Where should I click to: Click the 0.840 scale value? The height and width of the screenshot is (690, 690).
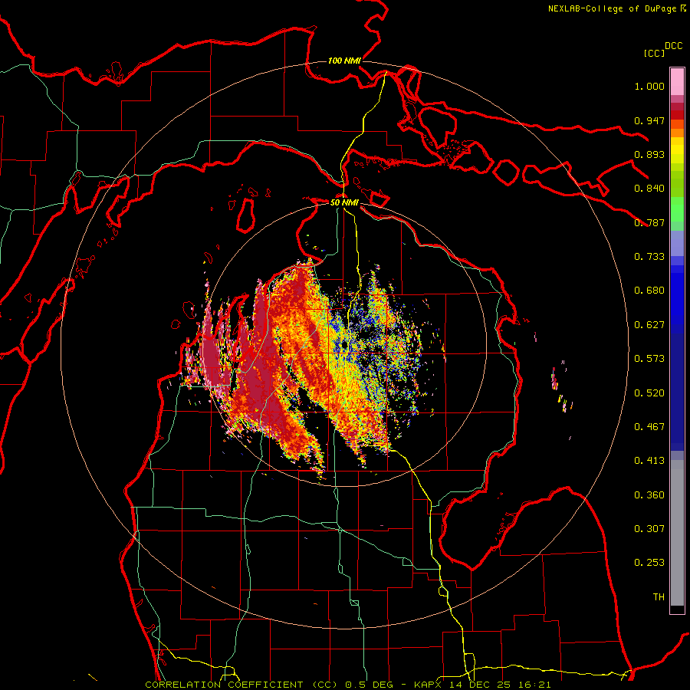click(649, 189)
